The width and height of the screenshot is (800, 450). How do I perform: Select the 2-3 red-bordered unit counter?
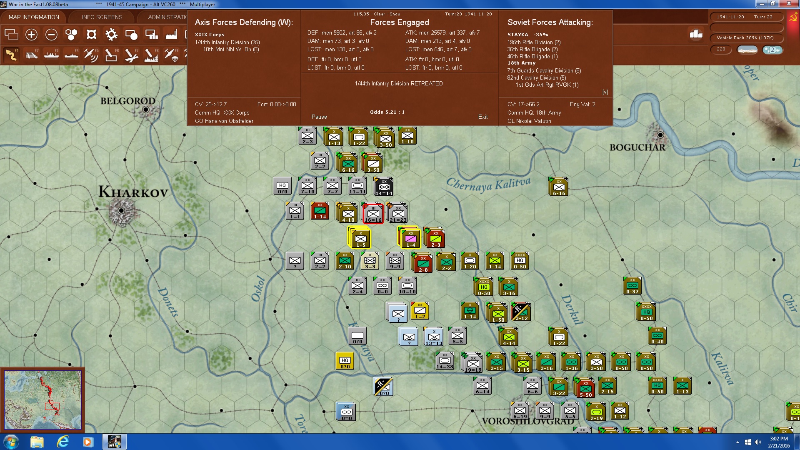tap(435, 238)
